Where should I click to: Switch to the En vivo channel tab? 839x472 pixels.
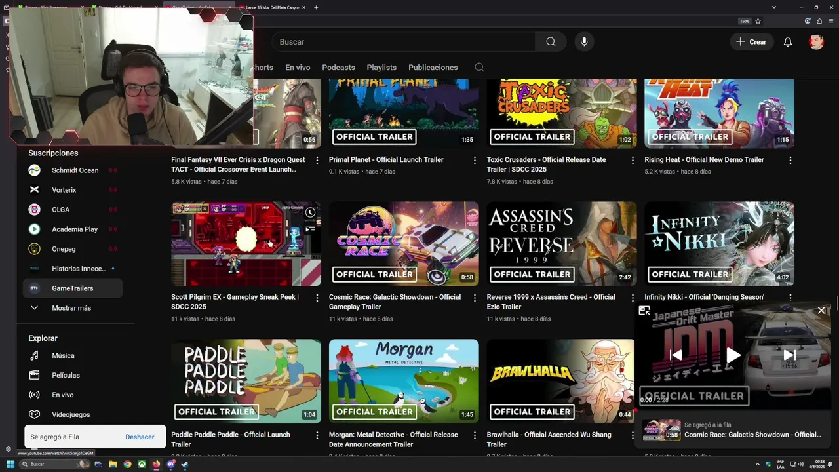pyautogui.click(x=298, y=68)
